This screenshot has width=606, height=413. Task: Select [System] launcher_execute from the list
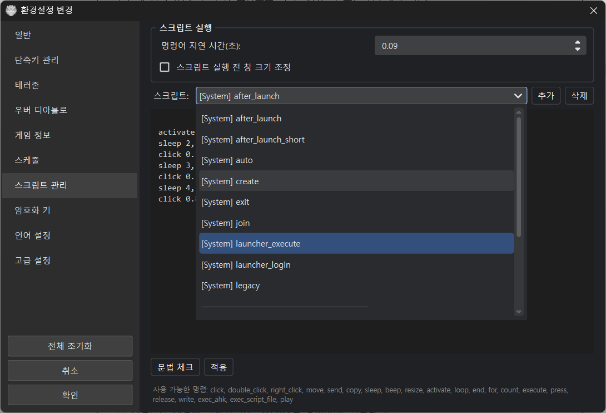356,244
